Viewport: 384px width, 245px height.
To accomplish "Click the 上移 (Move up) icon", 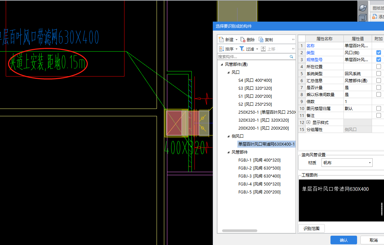I will tap(263, 49).
